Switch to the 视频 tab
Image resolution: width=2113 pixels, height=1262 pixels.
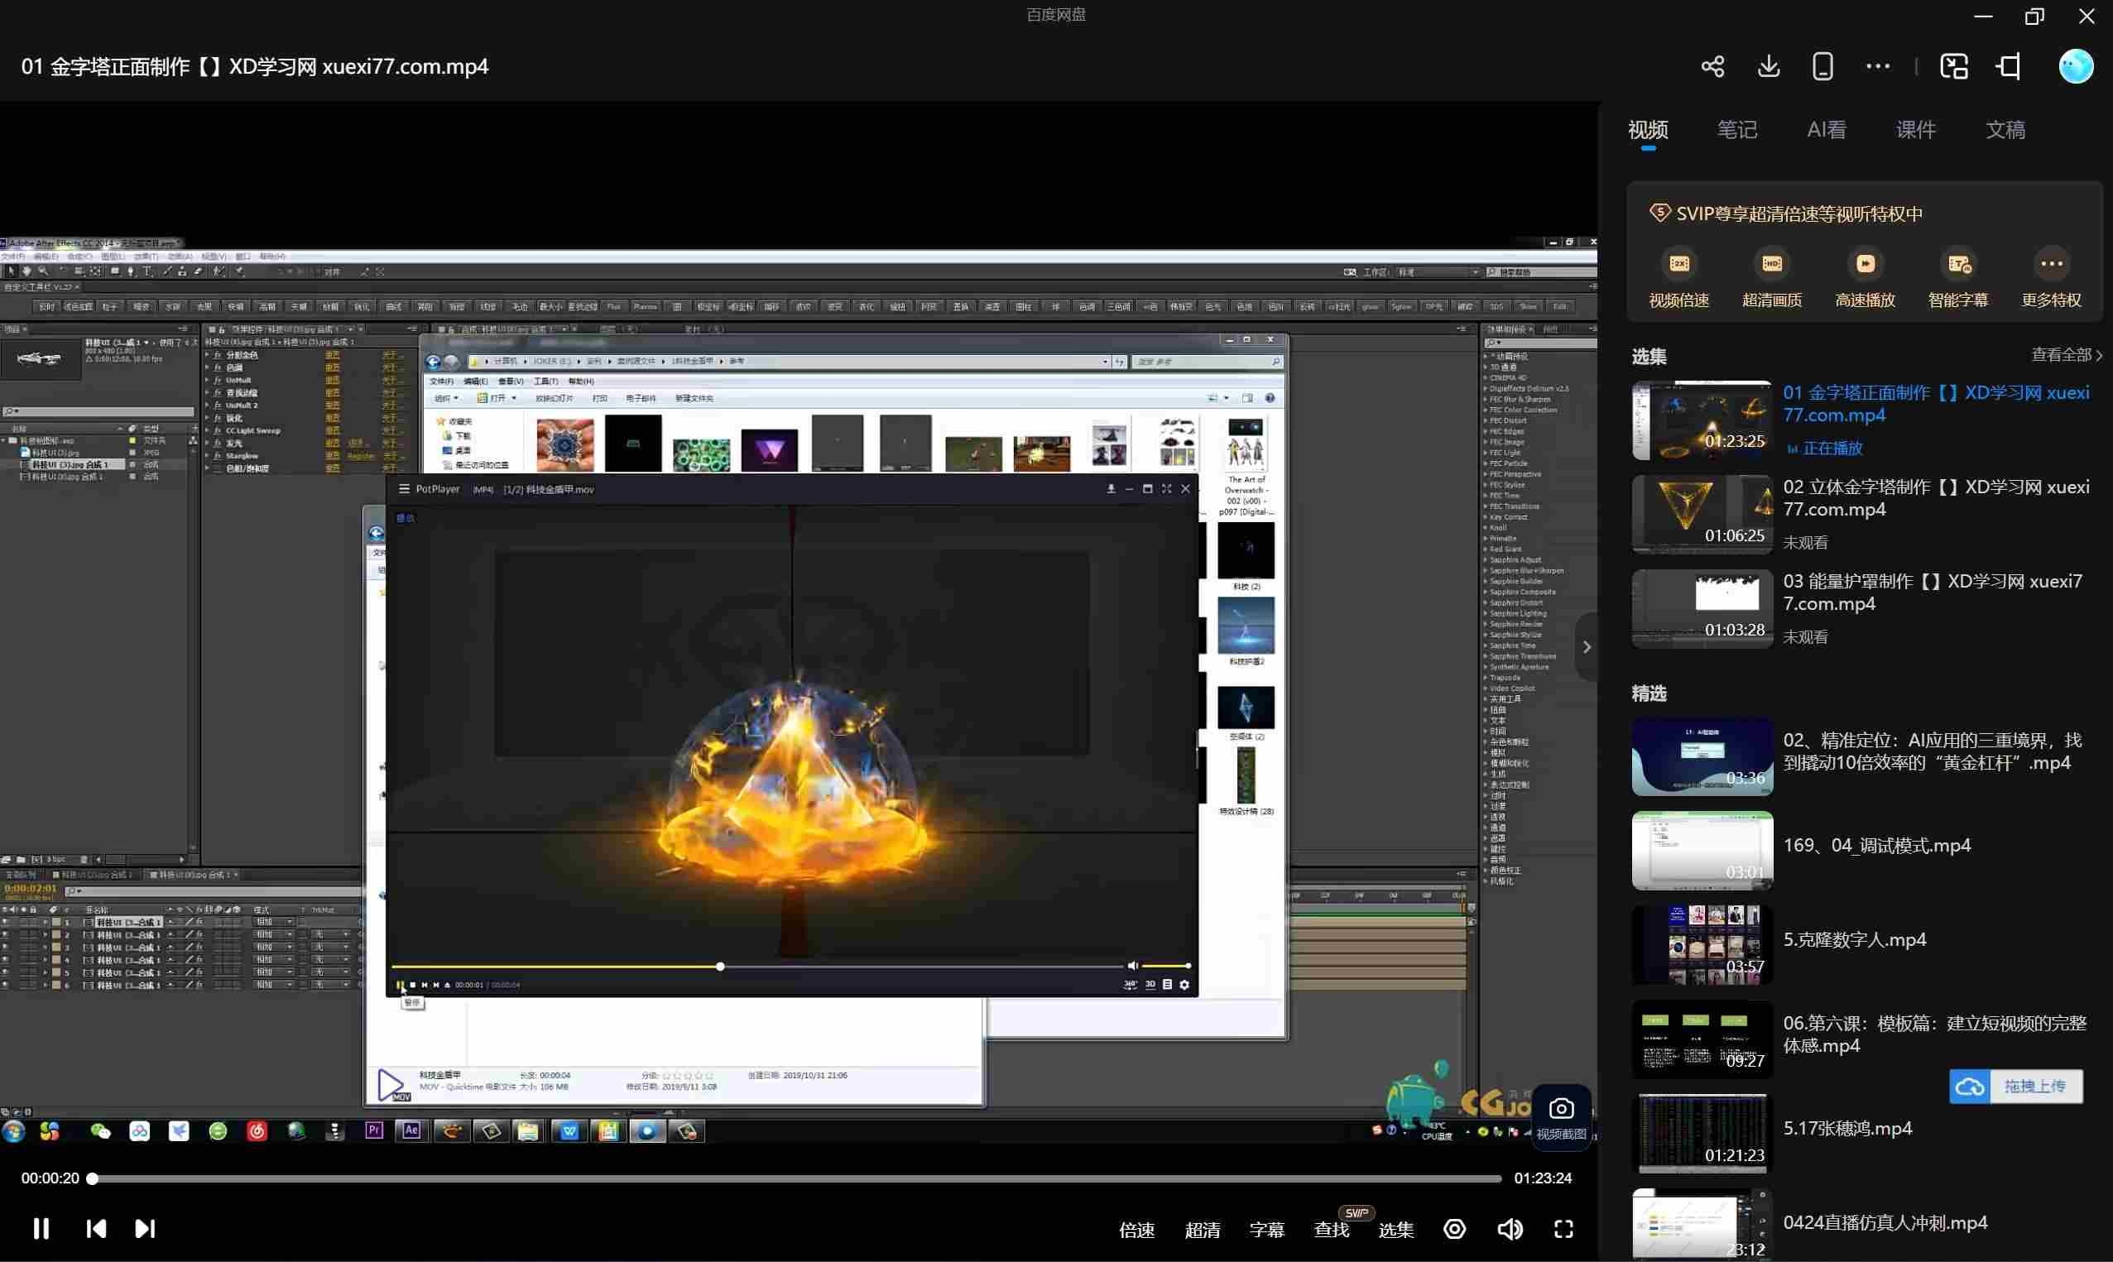click(1648, 130)
